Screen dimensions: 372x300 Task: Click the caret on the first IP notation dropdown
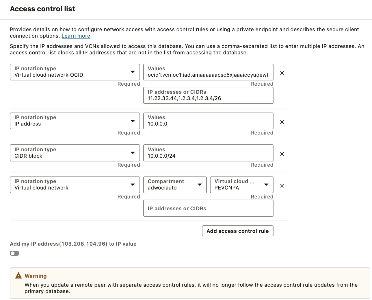coord(133,72)
